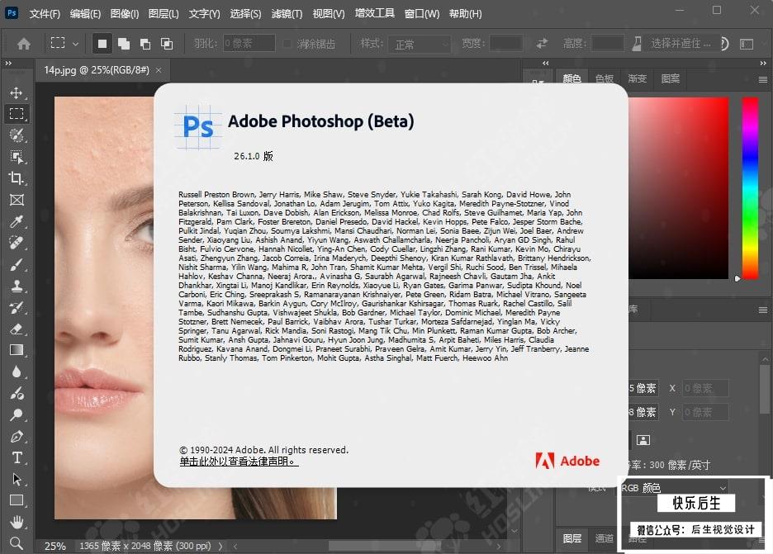Select the Rectangular Marquee tool
The width and height of the screenshot is (773, 554).
tap(17, 114)
